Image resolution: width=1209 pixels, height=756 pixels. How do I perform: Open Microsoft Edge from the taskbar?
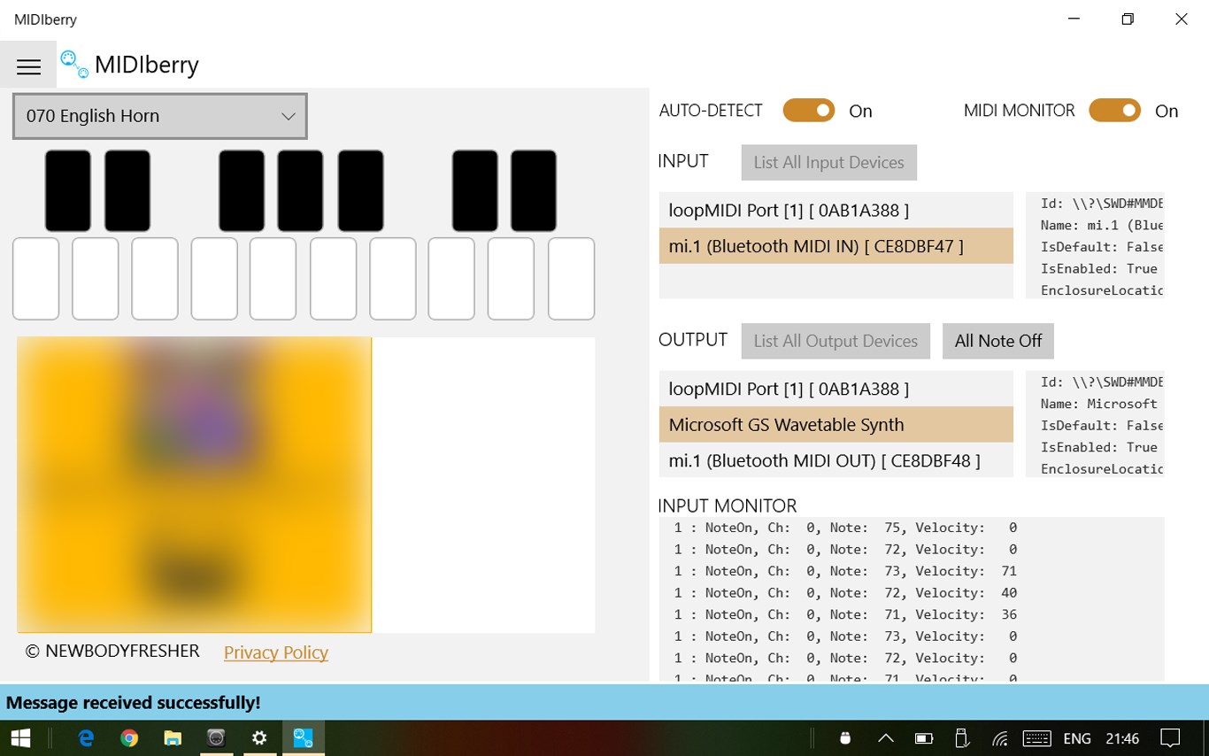tap(85, 737)
